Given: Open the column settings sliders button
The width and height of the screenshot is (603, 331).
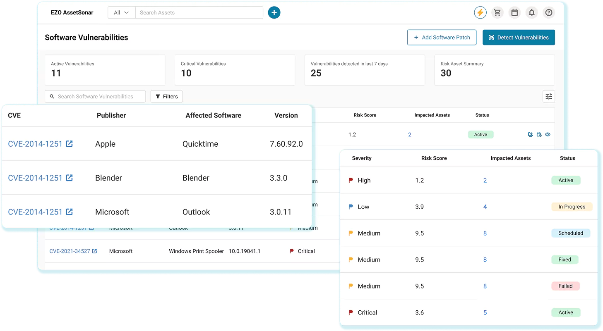Looking at the screenshot, I should (x=548, y=97).
